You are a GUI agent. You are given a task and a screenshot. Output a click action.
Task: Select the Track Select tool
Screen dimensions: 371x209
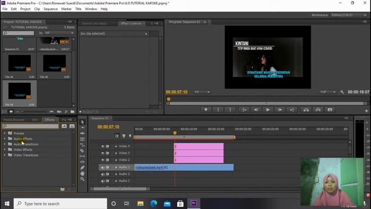pos(82,128)
